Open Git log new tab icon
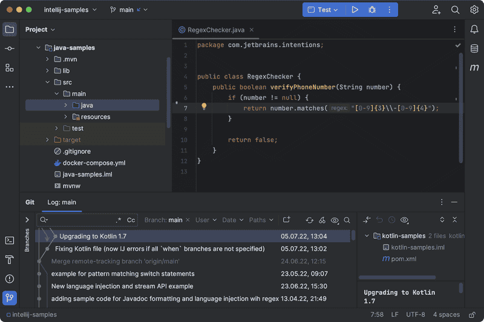The width and height of the screenshot is (484, 322). click(286, 220)
